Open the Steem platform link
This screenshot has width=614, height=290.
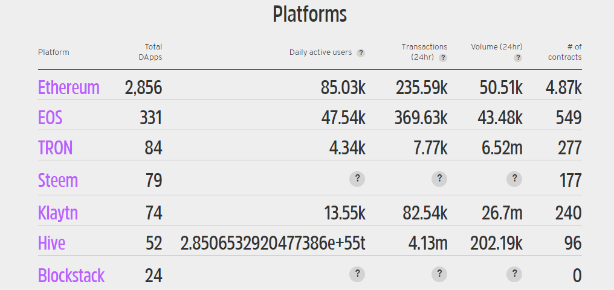pyautogui.click(x=57, y=180)
